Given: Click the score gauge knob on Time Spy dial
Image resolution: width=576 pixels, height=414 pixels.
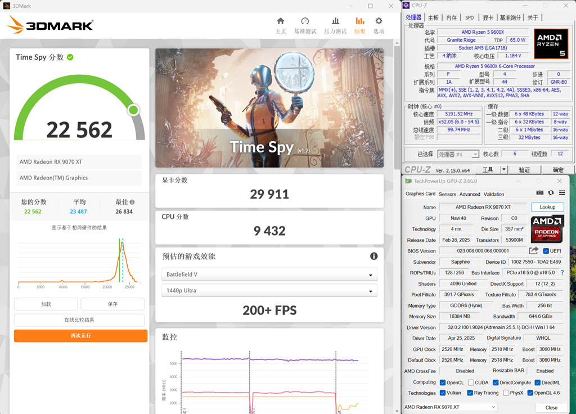Looking at the screenshot, I should pos(133,110).
